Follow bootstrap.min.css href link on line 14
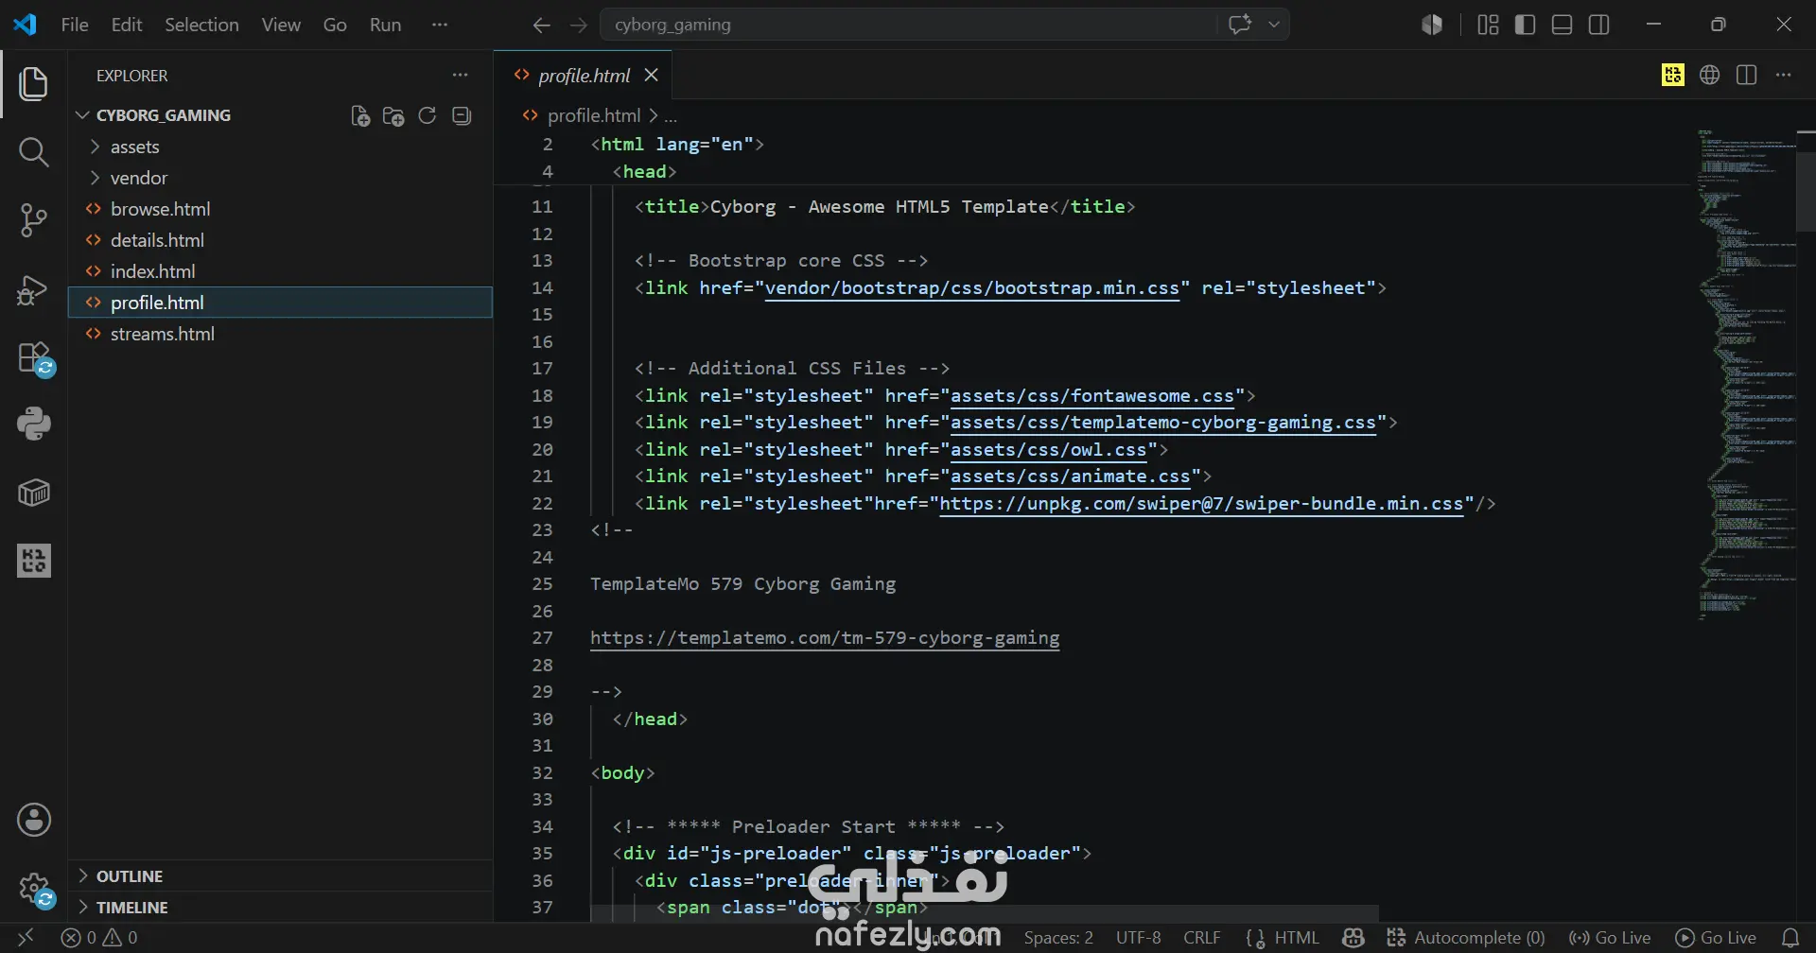Viewport: 1816px width, 953px height. 972,288
